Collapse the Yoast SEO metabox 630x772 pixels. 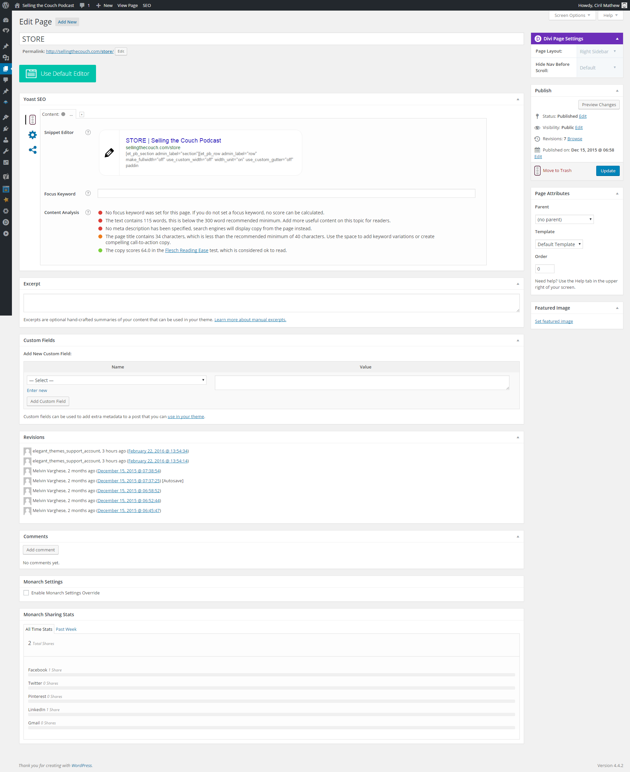point(518,99)
